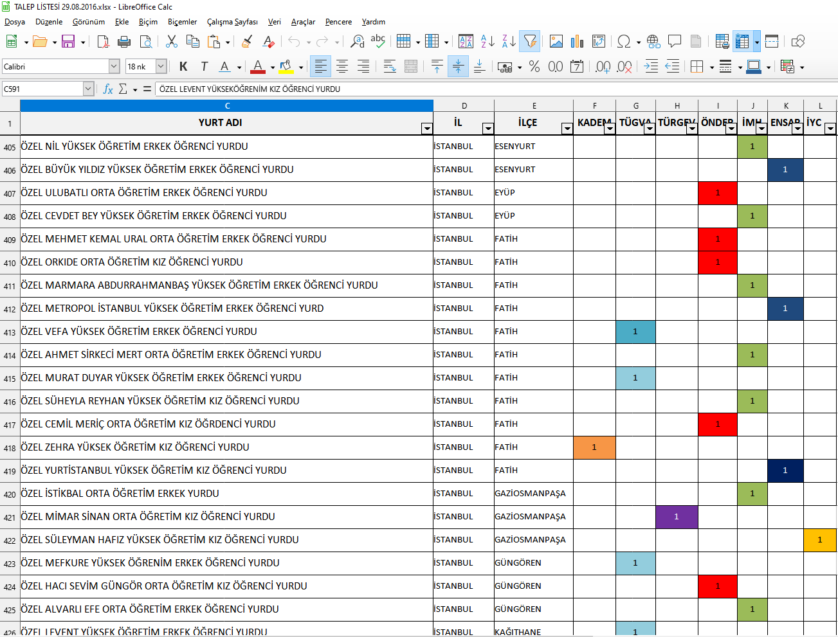Toggle Italic (T) formatting
Screen dimensions: 838x637
point(204,67)
